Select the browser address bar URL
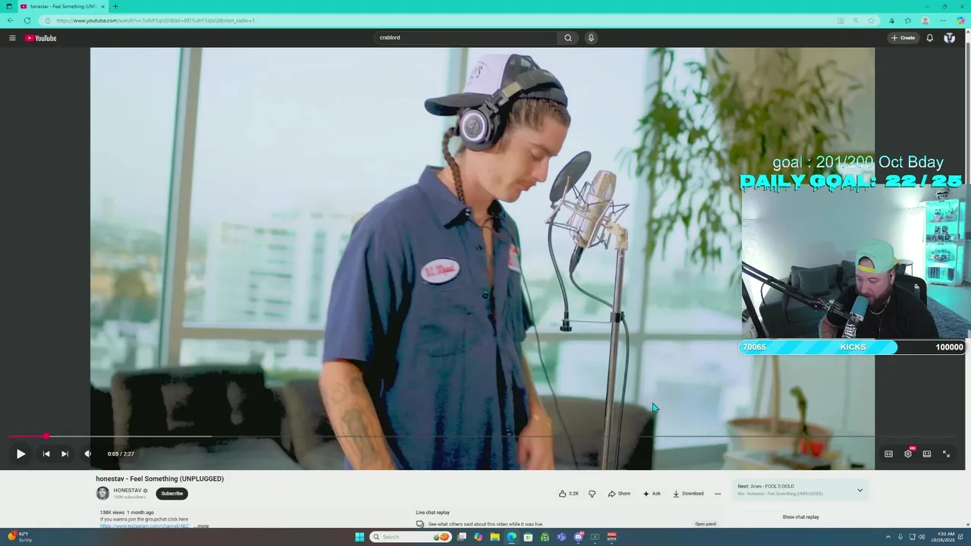Viewport: 971px width, 546px height. point(156,20)
